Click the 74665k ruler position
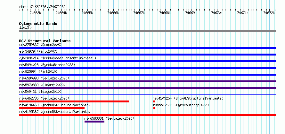Image resolution: width=285 pixels, height=134 pixels. (x=87, y=13)
